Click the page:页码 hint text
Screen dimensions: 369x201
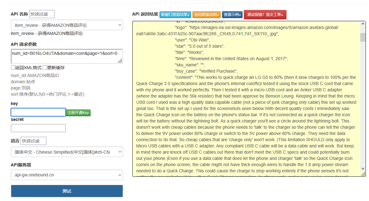click(21, 88)
